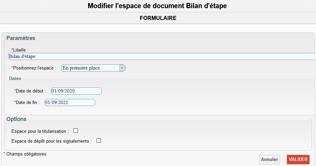Click the "Date de début" label
316x166 pixels.
[31, 91]
